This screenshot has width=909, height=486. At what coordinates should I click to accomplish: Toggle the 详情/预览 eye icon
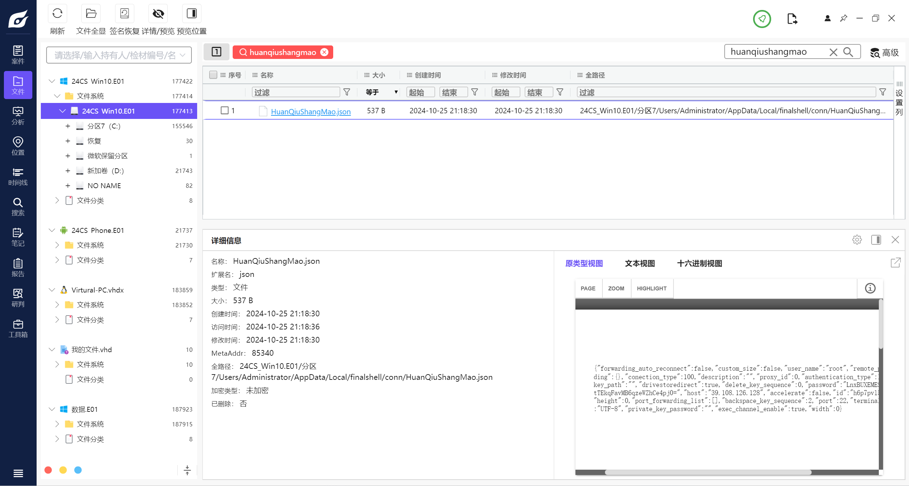158,13
